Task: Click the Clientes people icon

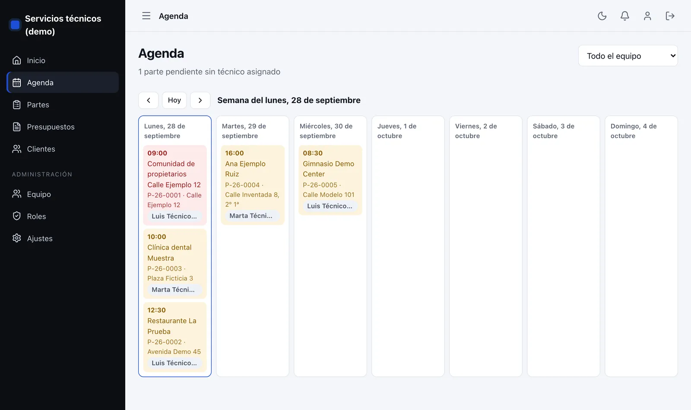Action: pyautogui.click(x=17, y=149)
